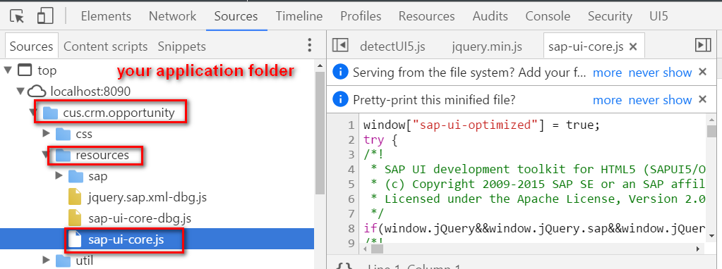
Task: Open the jquery.min.js editor tab
Action: point(487,46)
